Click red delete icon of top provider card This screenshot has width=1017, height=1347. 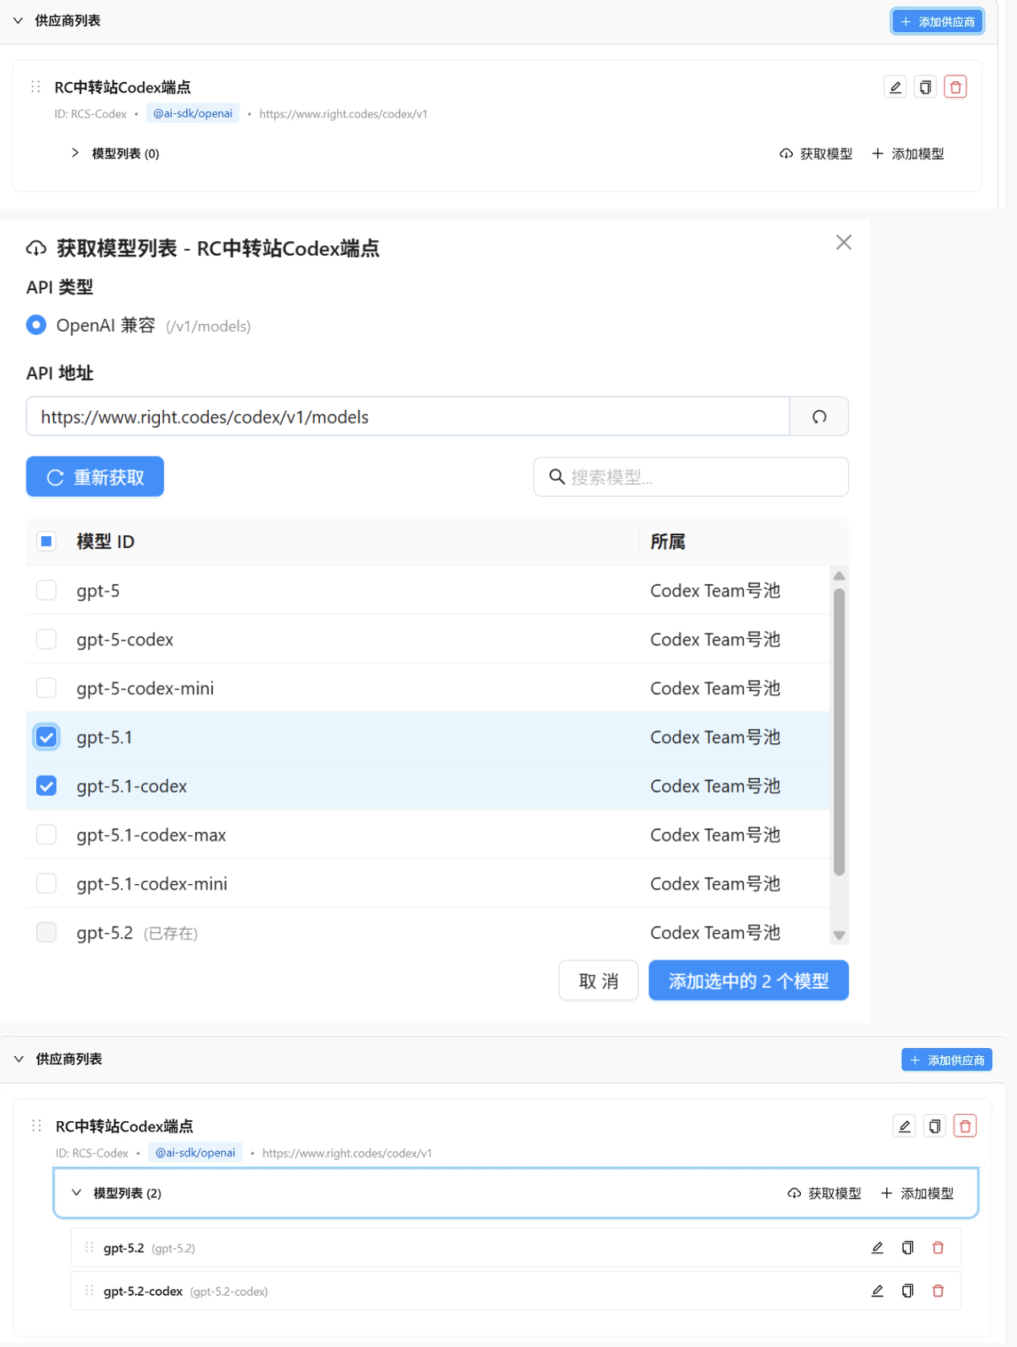[955, 87]
